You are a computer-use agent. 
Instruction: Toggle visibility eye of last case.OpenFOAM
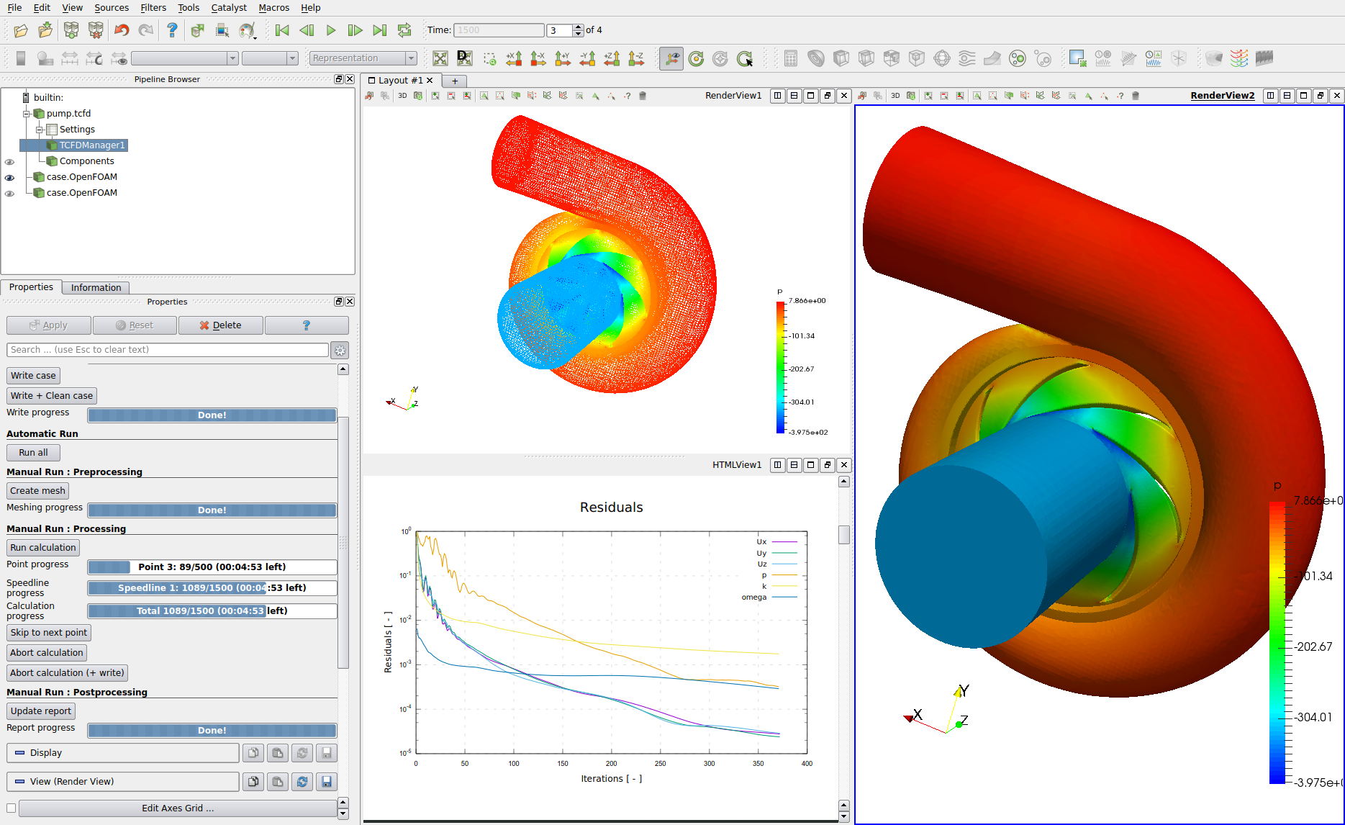coord(9,193)
